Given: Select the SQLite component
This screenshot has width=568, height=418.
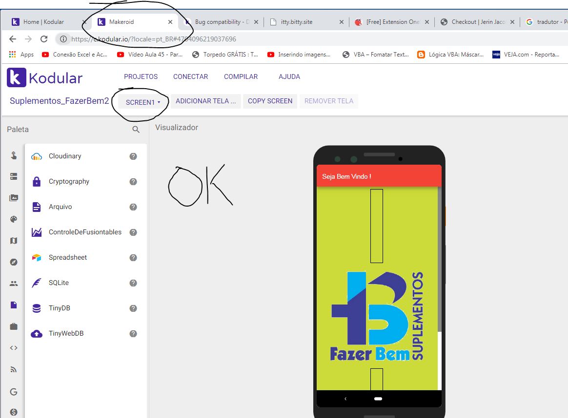Looking at the screenshot, I should point(59,283).
